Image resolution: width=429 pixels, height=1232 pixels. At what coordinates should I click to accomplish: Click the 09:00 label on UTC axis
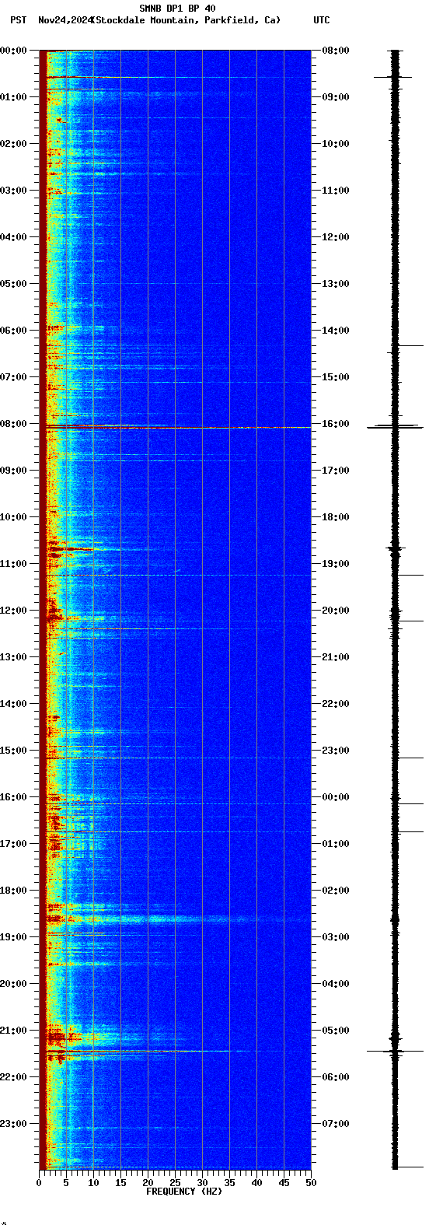click(x=336, y=97)
